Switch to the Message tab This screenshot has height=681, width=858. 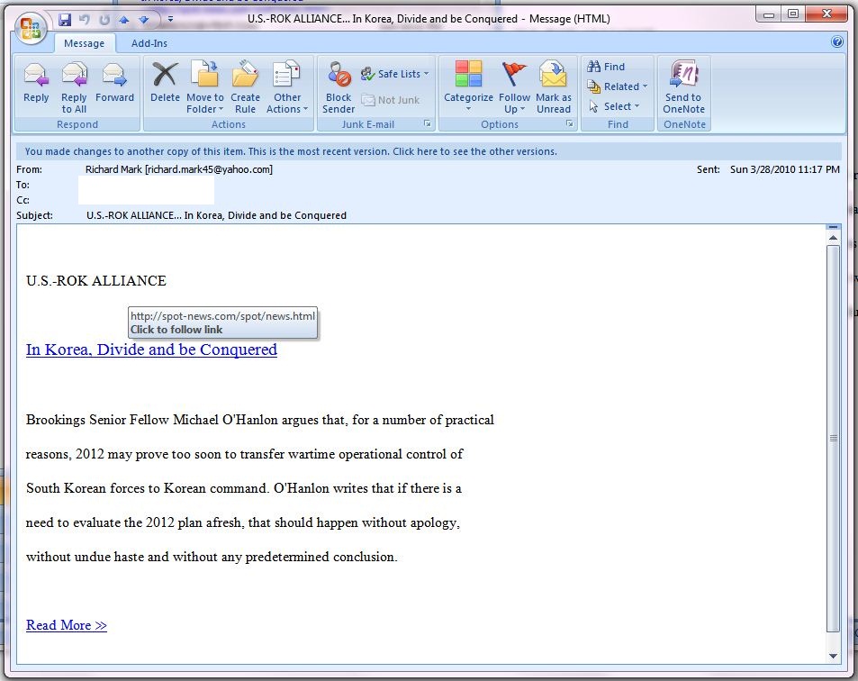pyautogui.click(x=84, y=43)
